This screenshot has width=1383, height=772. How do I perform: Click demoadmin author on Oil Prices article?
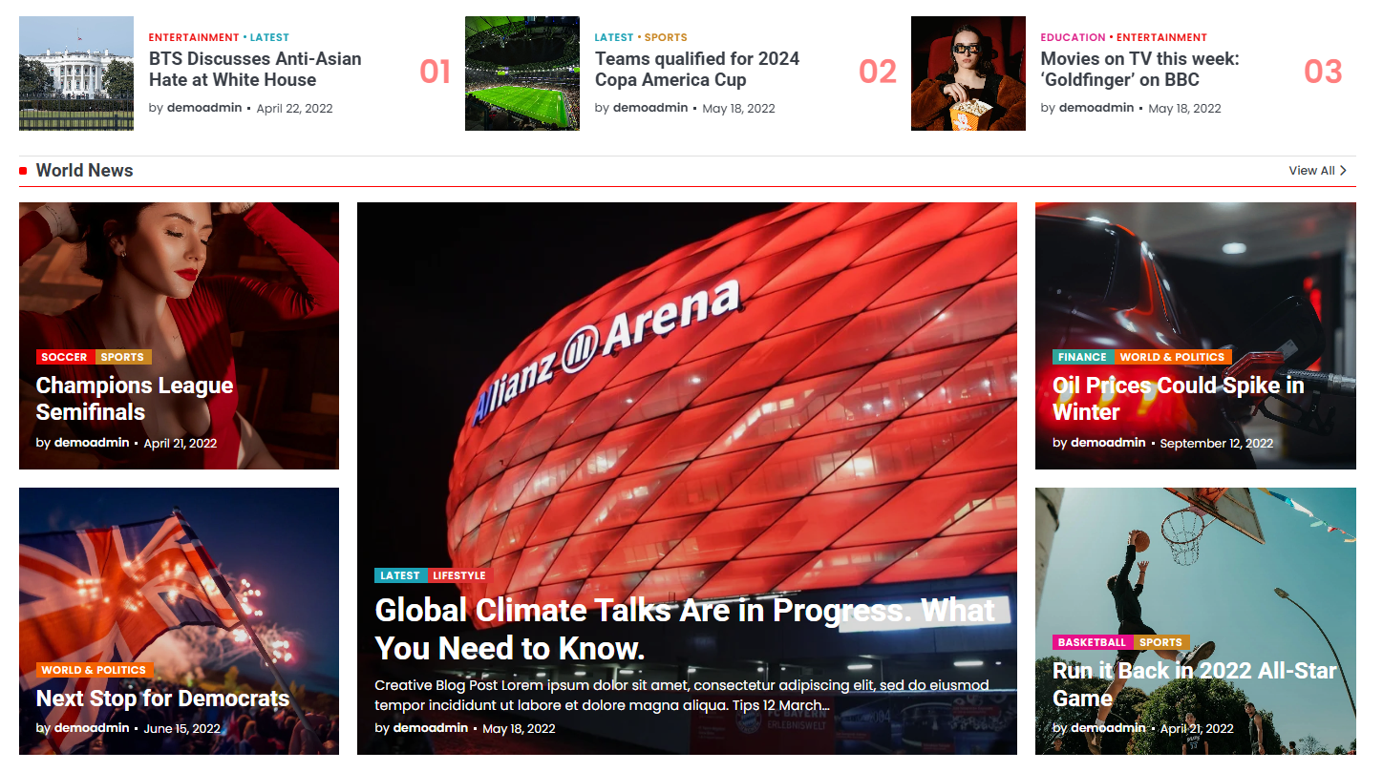click(1108, 443)
